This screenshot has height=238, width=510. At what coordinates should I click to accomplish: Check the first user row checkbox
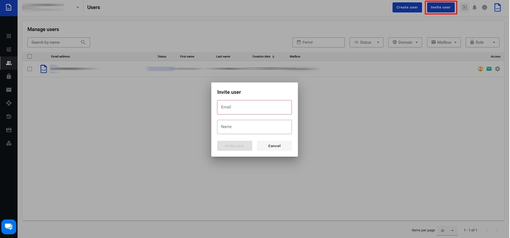click(30, 69)
